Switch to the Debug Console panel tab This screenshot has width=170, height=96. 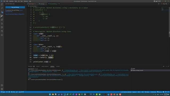tap(45, 66)
